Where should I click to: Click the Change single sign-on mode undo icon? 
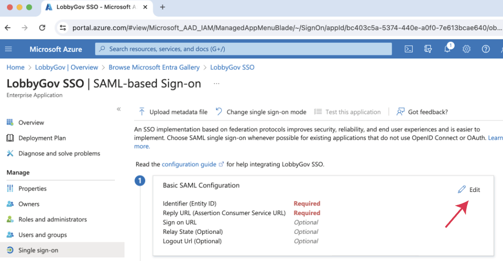coord(219,111)
